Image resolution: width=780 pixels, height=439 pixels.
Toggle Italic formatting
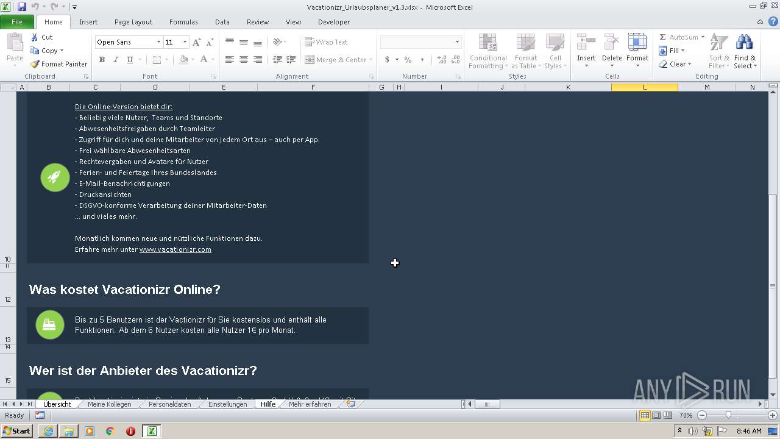coord(116,60)
